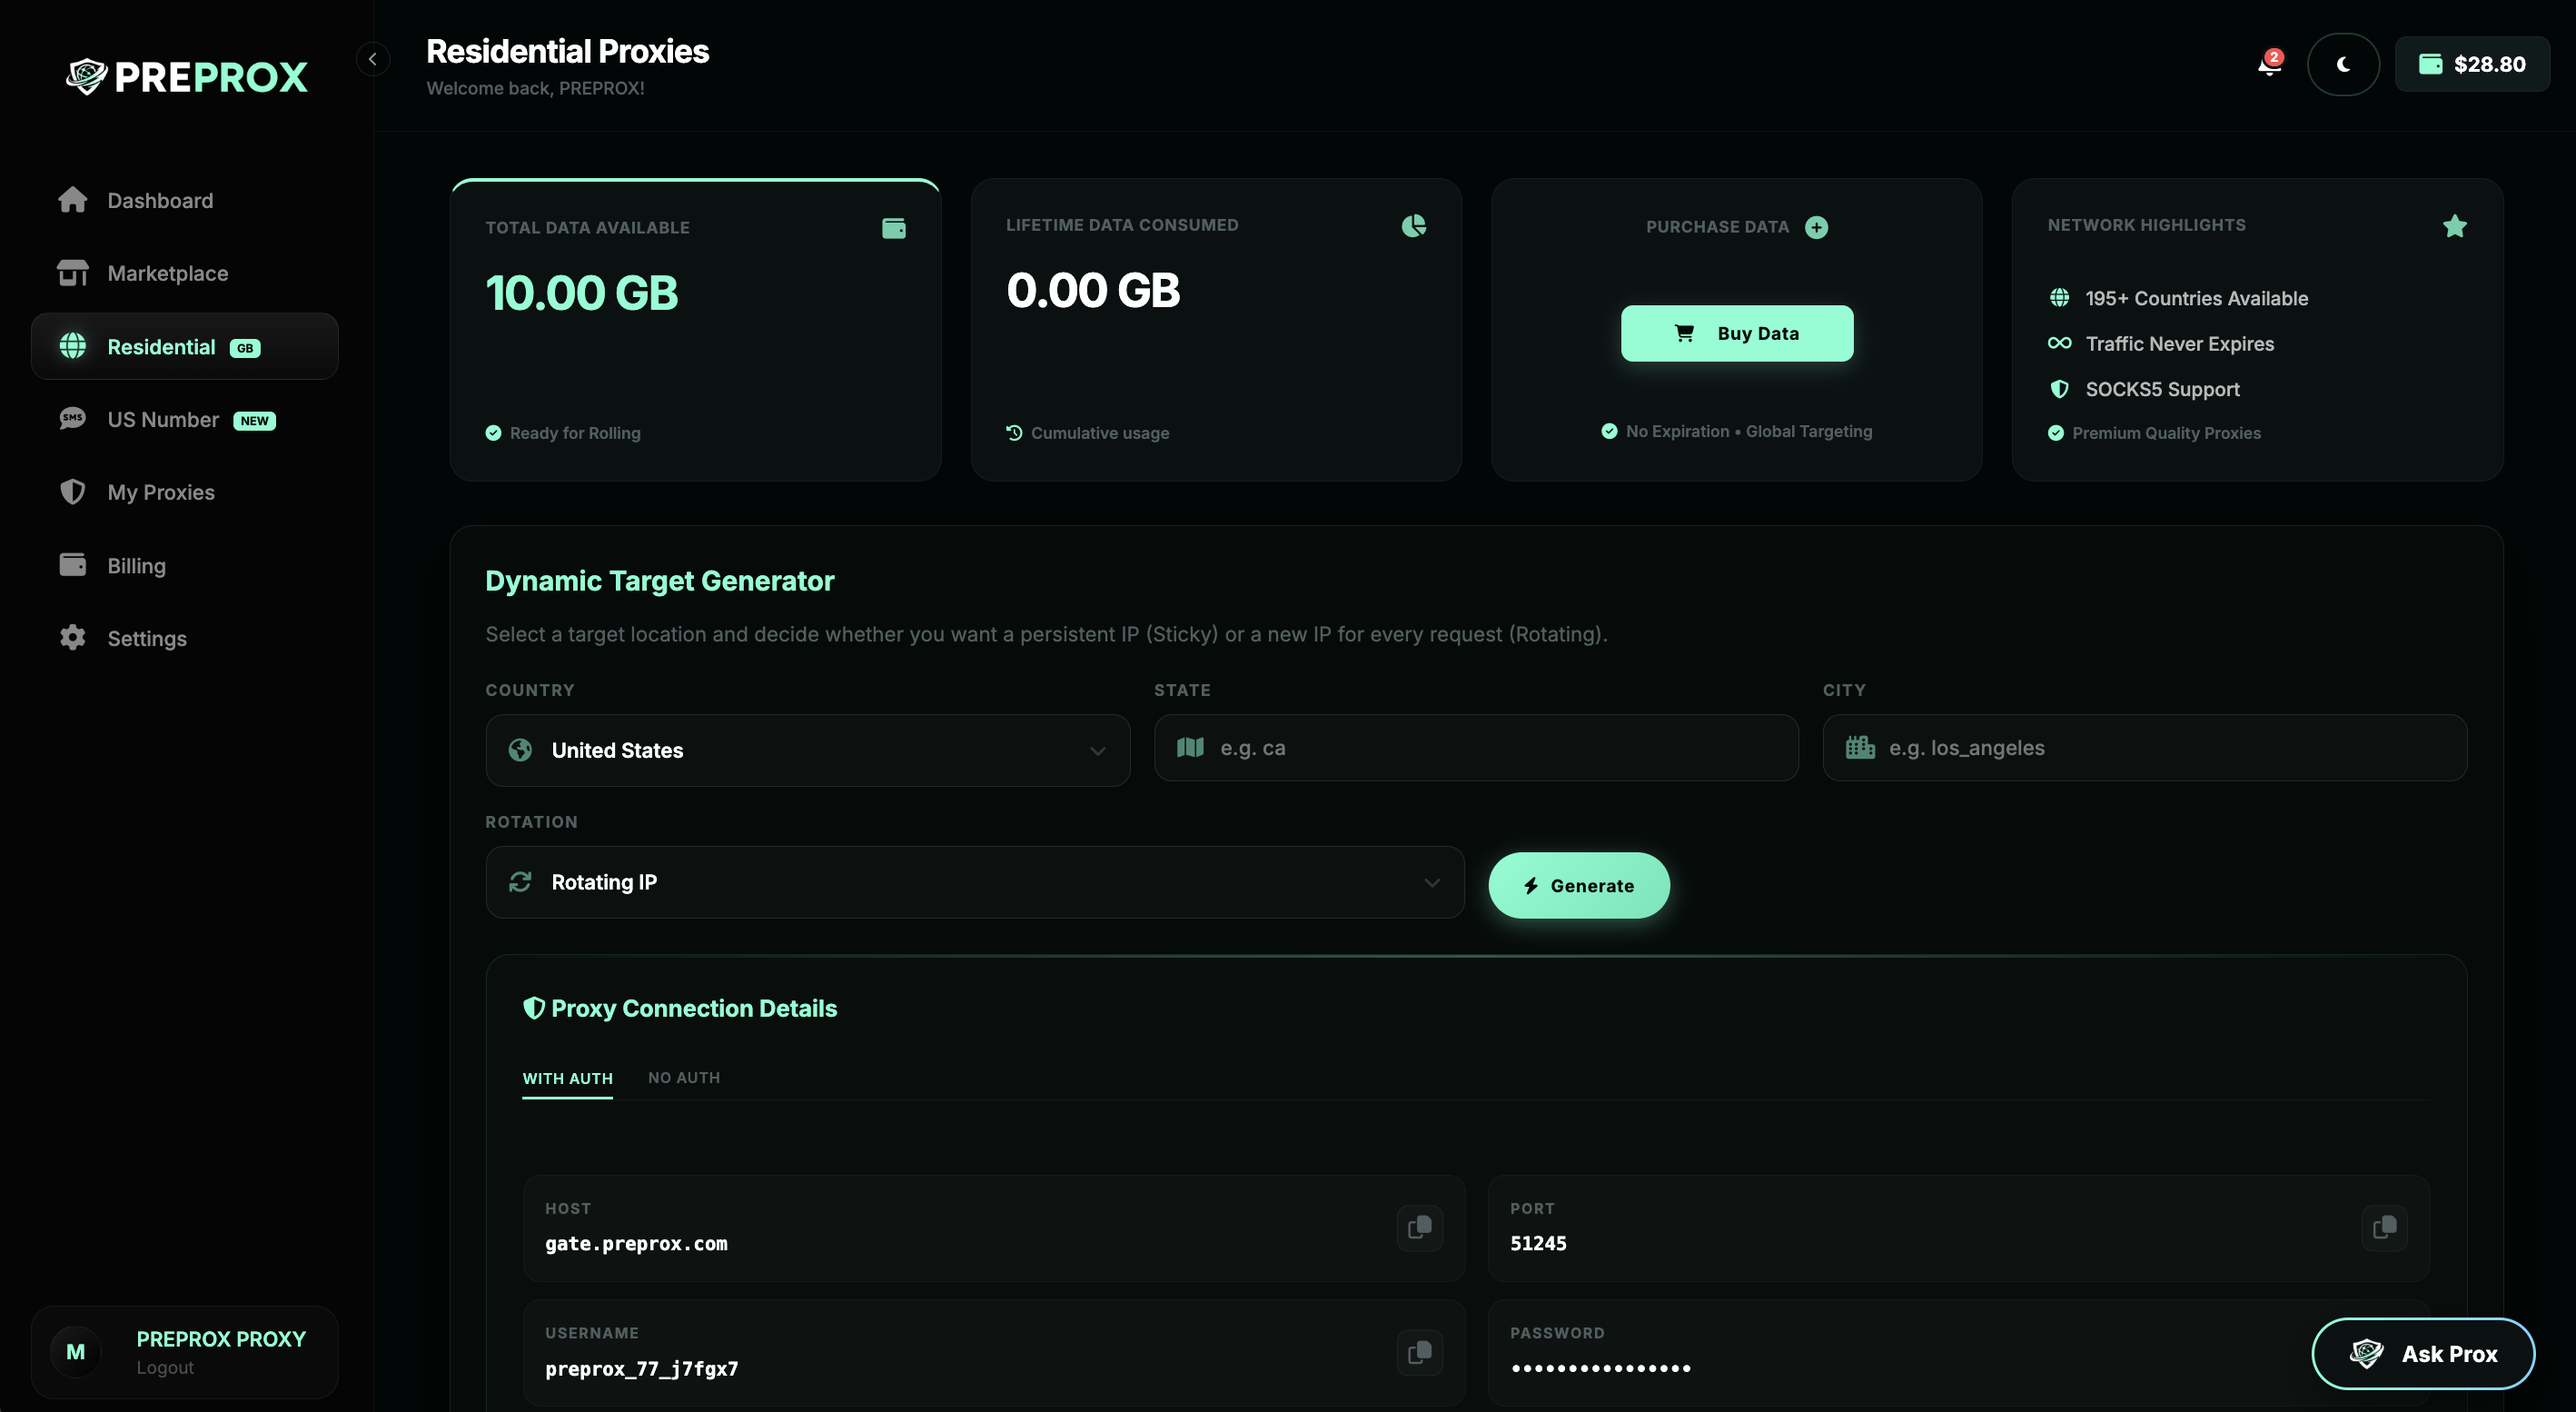2576x1412 pixels.
Task: Open Marketplace from the sidebar
Action: point(167,273)
